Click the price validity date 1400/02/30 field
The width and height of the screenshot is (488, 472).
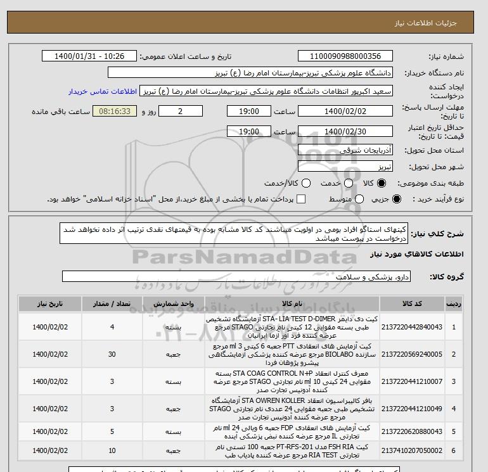[x=345, y=131]
